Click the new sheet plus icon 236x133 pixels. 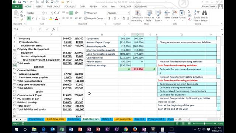click(180, 119)
